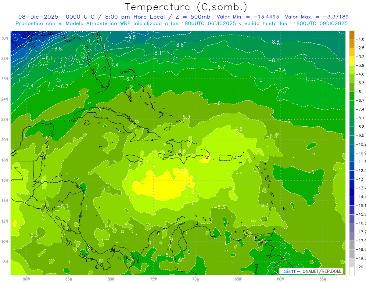This screenshot has width=366, height=283.
Task: Click the 'SisTT - ONAMET/REP.DOM.' logo box
Action: coord(311,271)
